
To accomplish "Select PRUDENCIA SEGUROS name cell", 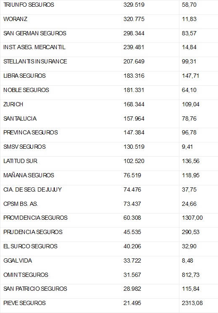I will (x=33, y=232).
